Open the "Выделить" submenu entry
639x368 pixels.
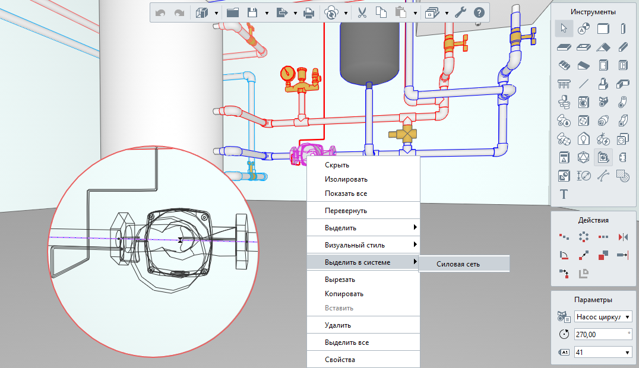click(363, 228)
